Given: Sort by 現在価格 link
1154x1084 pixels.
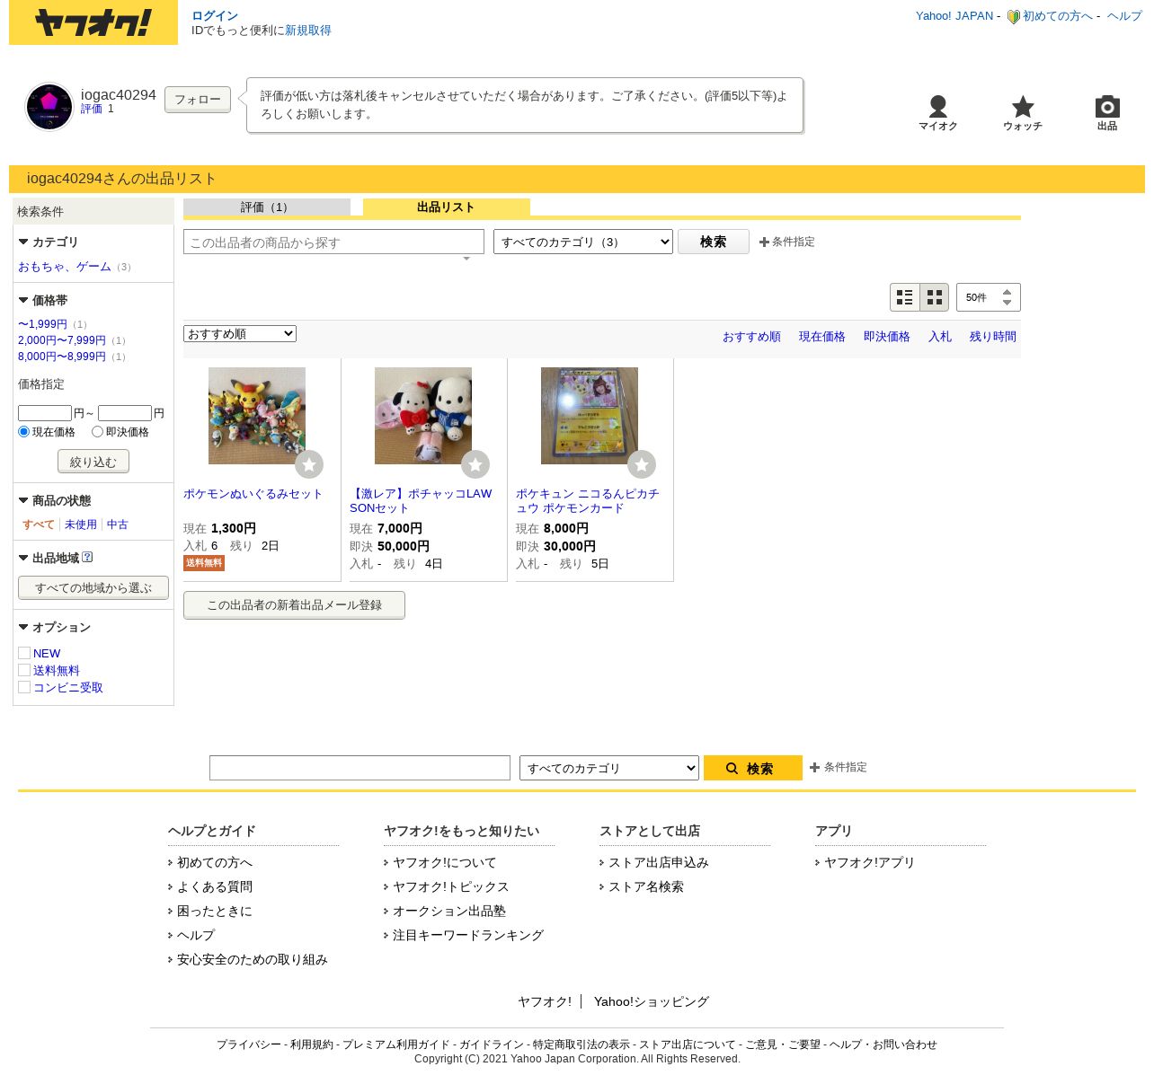Looking at the screenshot, I should (x=822, y=337).
